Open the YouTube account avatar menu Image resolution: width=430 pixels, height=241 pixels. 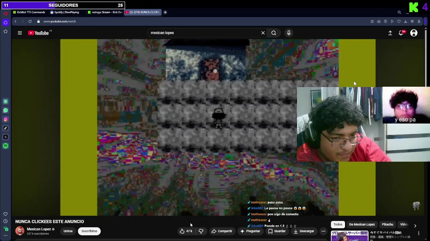click(x=414, y=33)
